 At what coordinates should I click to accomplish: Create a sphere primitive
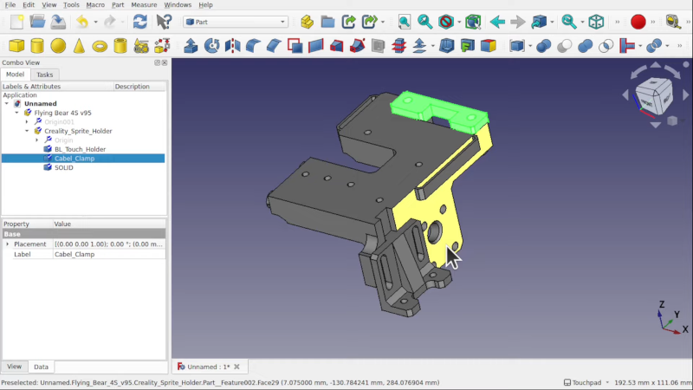(58, 46)
